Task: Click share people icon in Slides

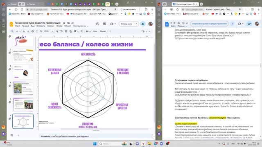Action: [143, 24]
